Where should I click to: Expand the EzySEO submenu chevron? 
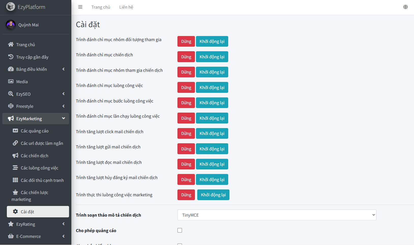(63, 94)
